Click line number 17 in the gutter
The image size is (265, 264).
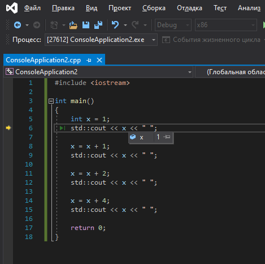pyautogui.click(x=29, y=228)
